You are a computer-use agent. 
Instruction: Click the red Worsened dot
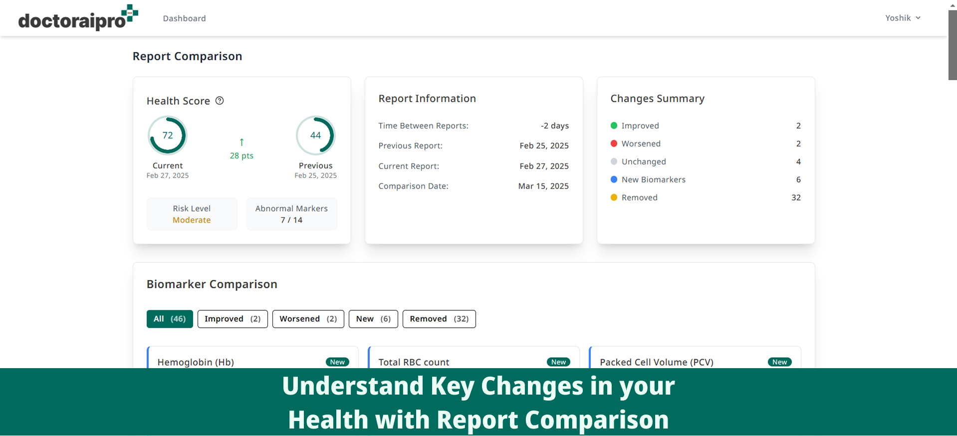click(x=614, y=144)
